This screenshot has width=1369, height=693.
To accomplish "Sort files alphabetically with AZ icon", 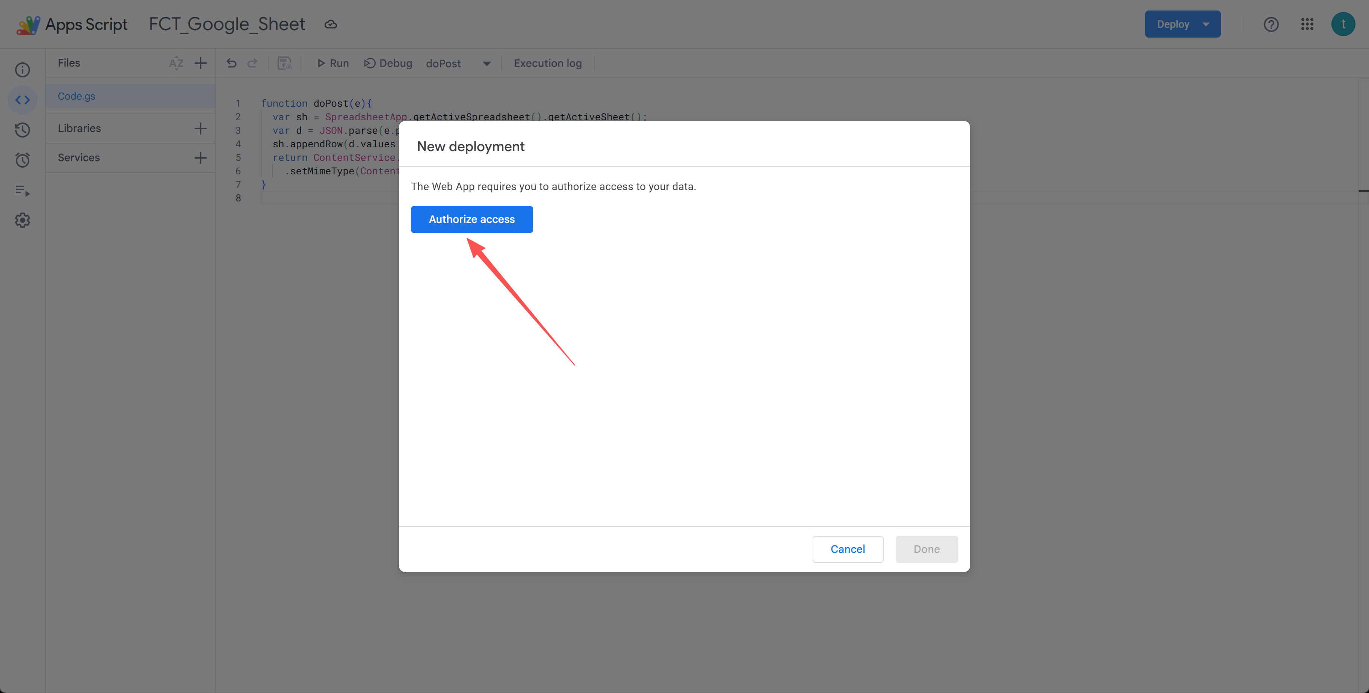I will [177, 63].
